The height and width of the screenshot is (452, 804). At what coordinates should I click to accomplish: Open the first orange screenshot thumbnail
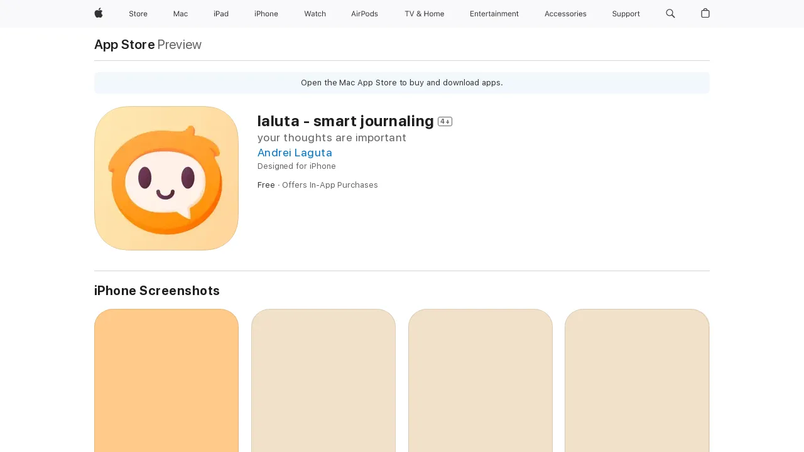(x=166, y=380)
